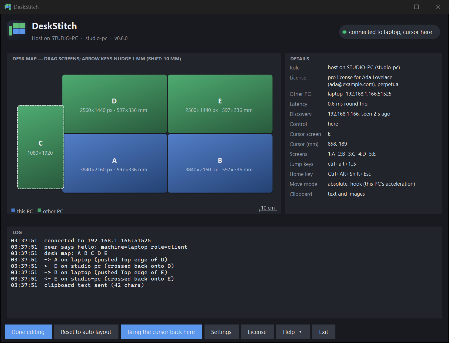Click the 'Host on STUDIO-PC' subtitle text
Viewport: 449px width, 343px height.
tap(55, 38)
